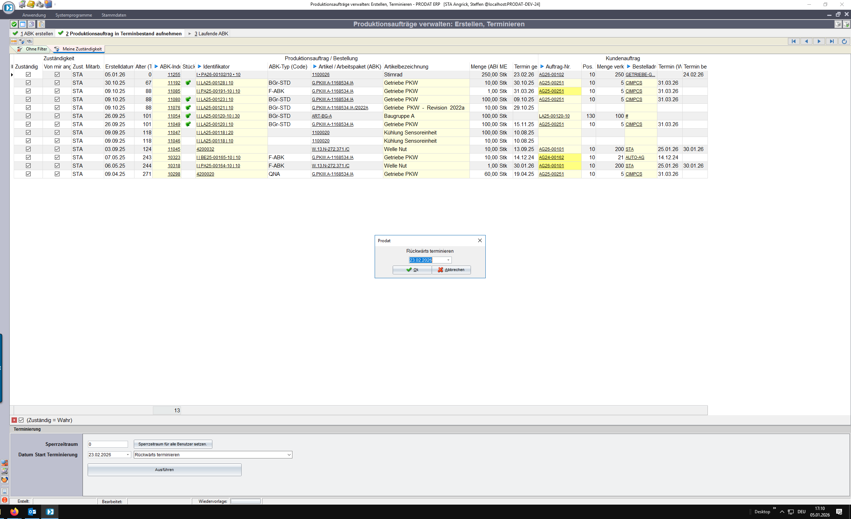The width and height of the screenshot is (851, 519).
Task: Click the clipboard paste toolbar icon
Action: [x=41, y=24]
